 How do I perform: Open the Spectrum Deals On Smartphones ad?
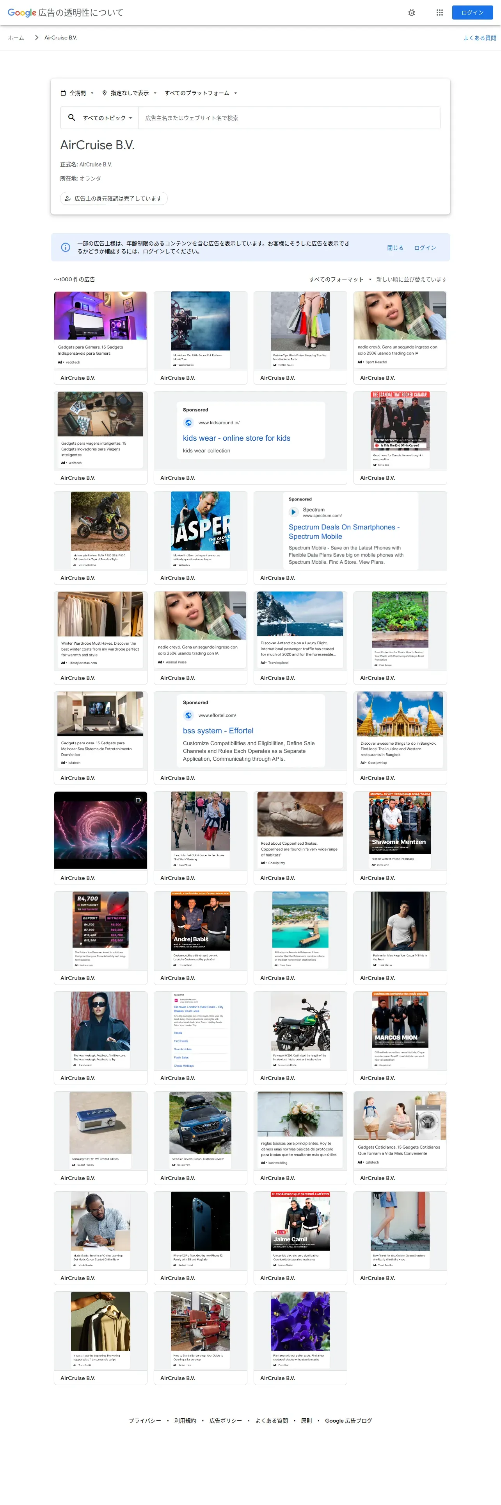pos(350,538)
